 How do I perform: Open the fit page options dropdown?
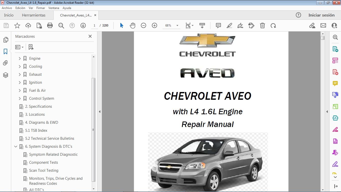(x=189, y=25)
